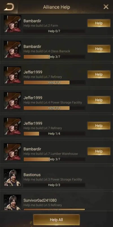Select Bastionus's portrait icon
Screen dimensions: 113x227
click(x=12, y=178)
